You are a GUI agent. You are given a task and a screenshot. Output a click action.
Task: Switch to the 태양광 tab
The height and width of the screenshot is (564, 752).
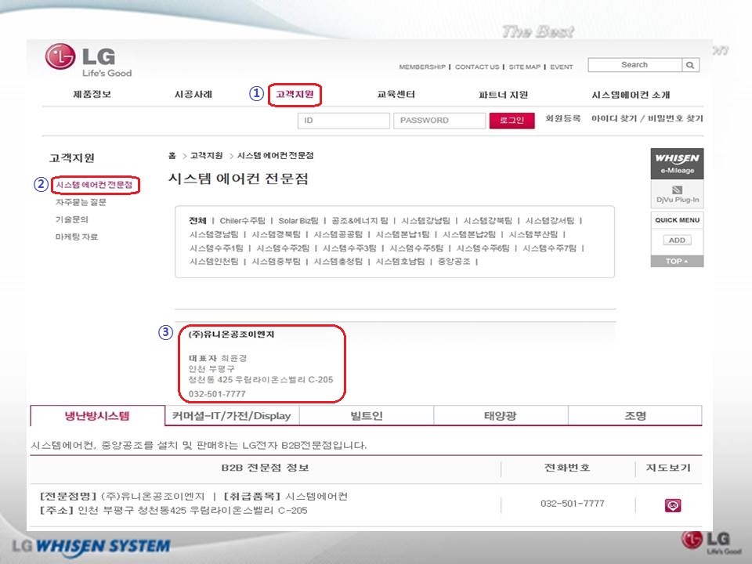click(501, 416)
